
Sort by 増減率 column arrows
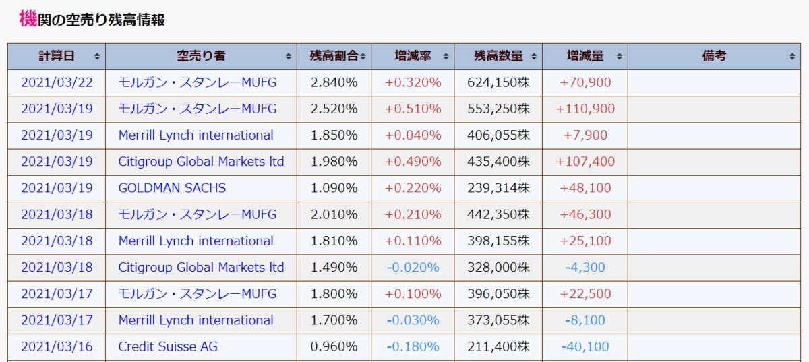pos(447,57)
